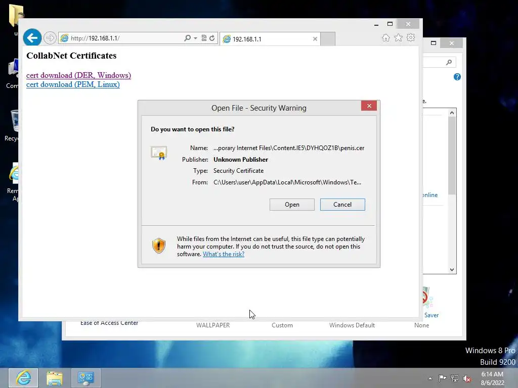Click the network icon in the system tray

455,378
